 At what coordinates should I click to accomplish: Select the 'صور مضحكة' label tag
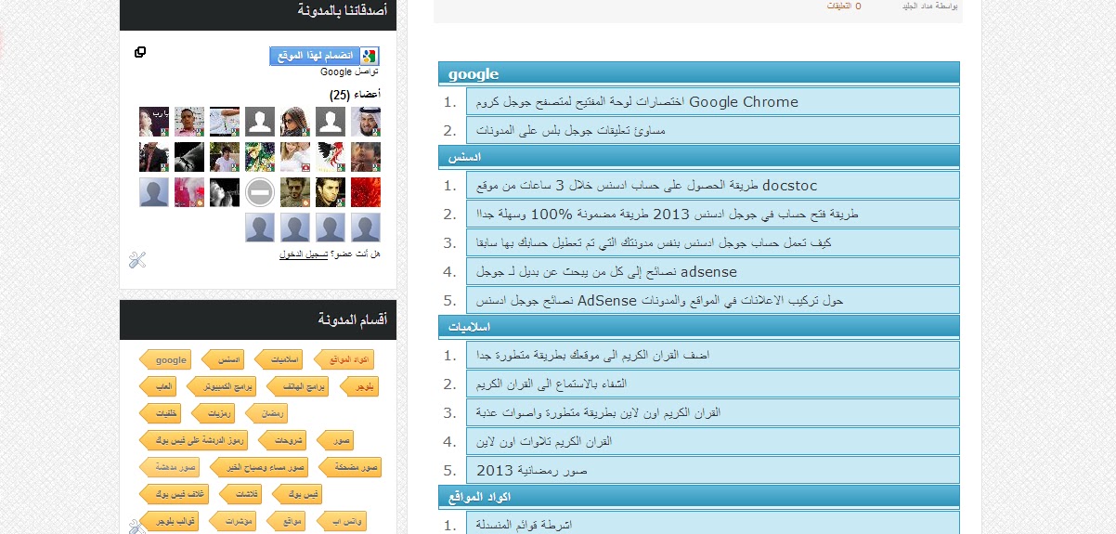[x=351, y=467]
